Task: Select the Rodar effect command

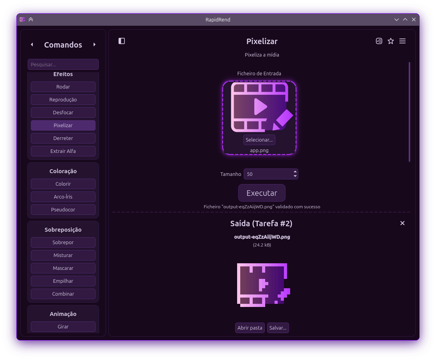Action: pyautogui.click(x=63, y=87)
